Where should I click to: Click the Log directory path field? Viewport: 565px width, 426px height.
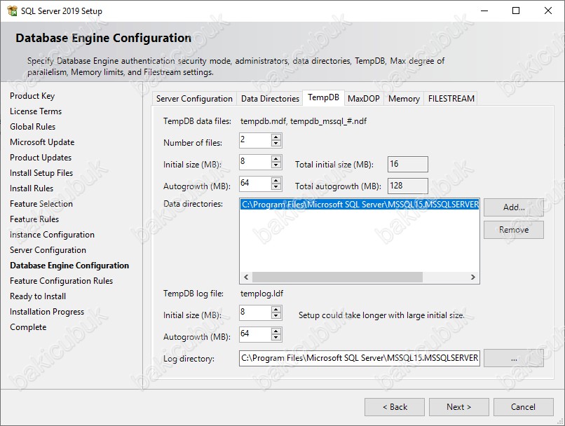[x=359, y=358]
